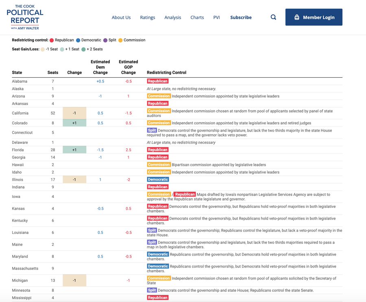Open the Analysis menu

[173, 17]
